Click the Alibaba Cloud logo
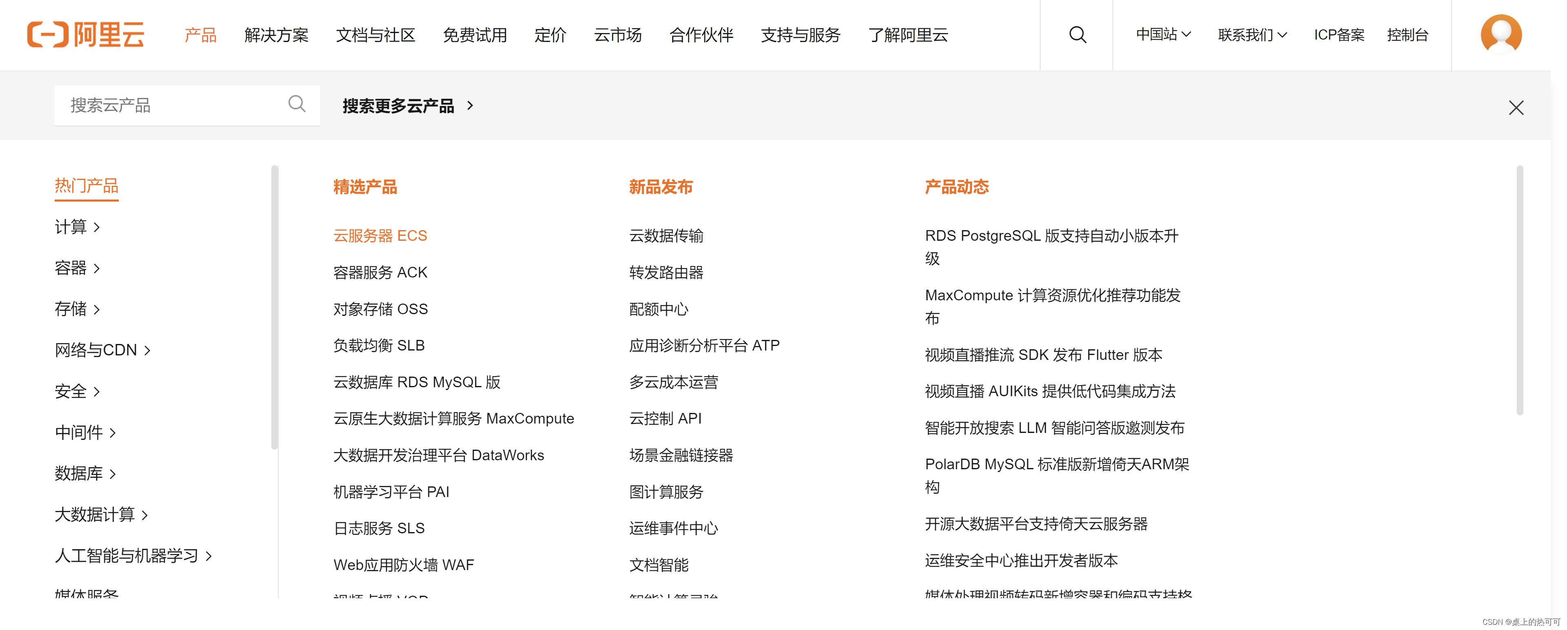 click(x=86, y=35)
